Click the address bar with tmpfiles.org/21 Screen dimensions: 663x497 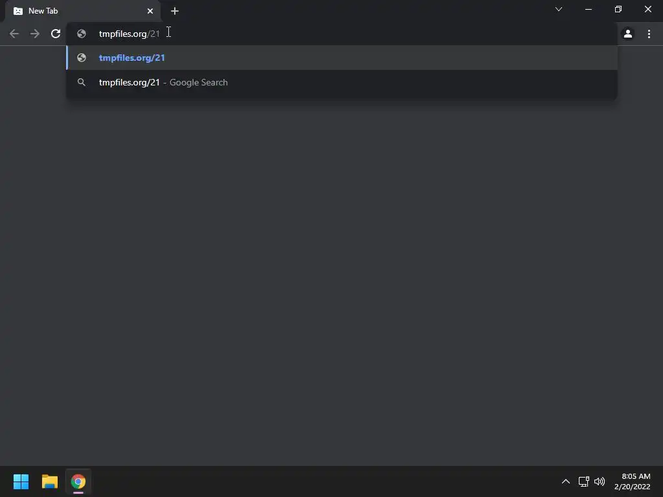tap(342, 34)
